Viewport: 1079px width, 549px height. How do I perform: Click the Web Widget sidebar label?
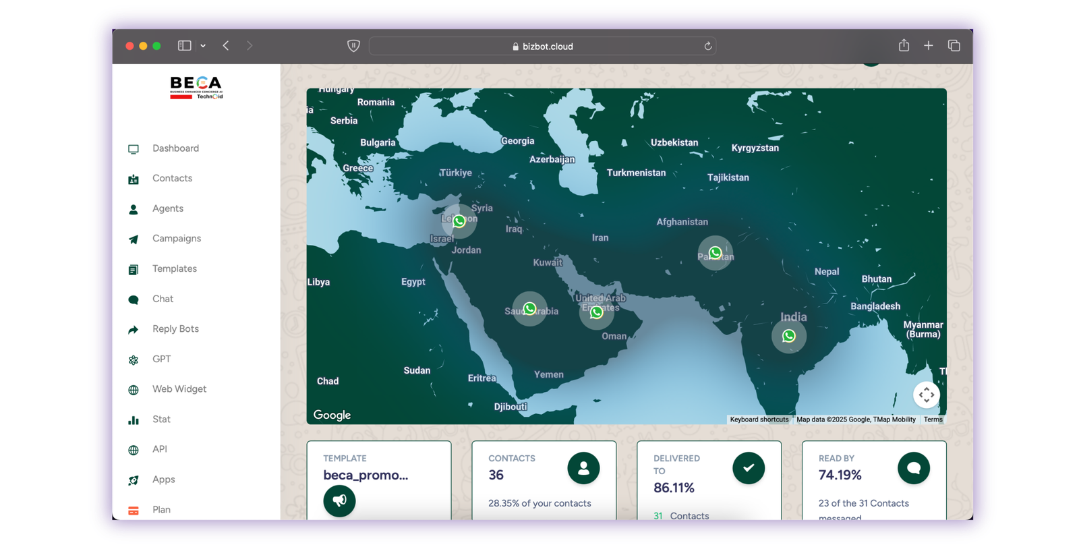click(179, 389)
